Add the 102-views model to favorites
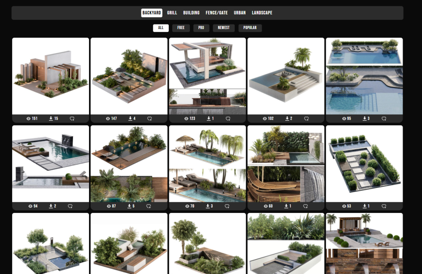This screenshot has height=274, width=422. click(x=306, y=119)
